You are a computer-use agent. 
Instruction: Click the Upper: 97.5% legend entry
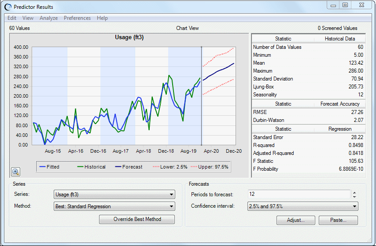pyautogui.click(x=210, y=167)
